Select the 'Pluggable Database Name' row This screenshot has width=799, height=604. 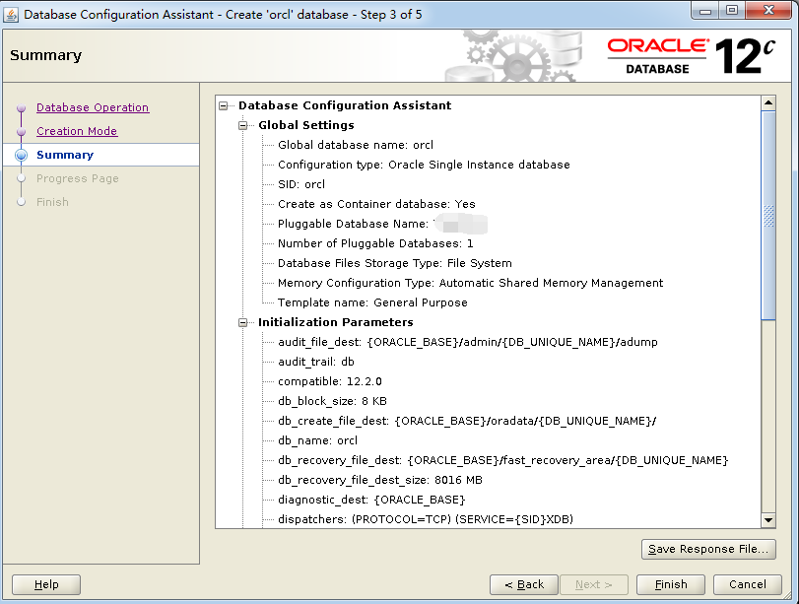coord(382,224)
